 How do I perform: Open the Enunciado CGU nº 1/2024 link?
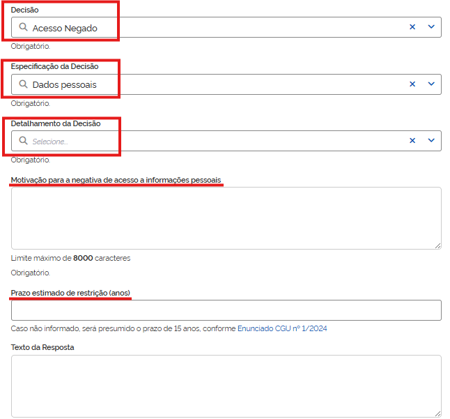click(x=282, y=328)
